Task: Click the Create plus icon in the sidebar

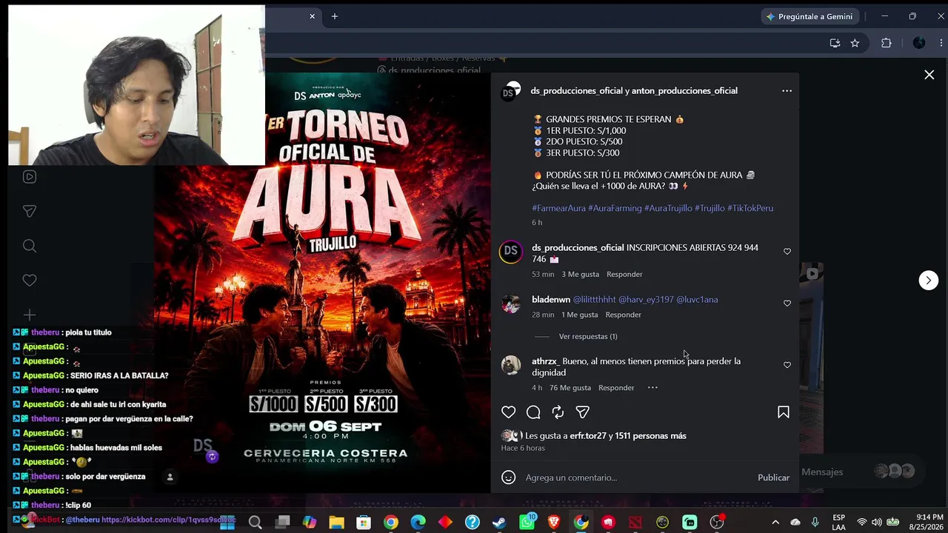Action: click(x=30, y=315)
